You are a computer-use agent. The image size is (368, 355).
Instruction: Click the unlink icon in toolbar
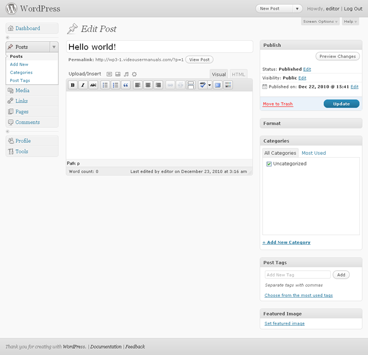[181, 85]
